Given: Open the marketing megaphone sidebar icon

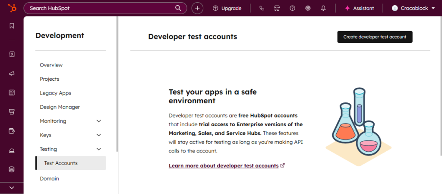Looking at the screenshot, I should point(12,73).
